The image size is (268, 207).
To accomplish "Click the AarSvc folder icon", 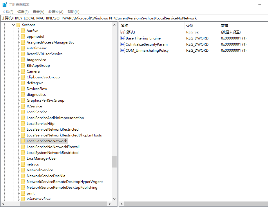I will point(23,31).
